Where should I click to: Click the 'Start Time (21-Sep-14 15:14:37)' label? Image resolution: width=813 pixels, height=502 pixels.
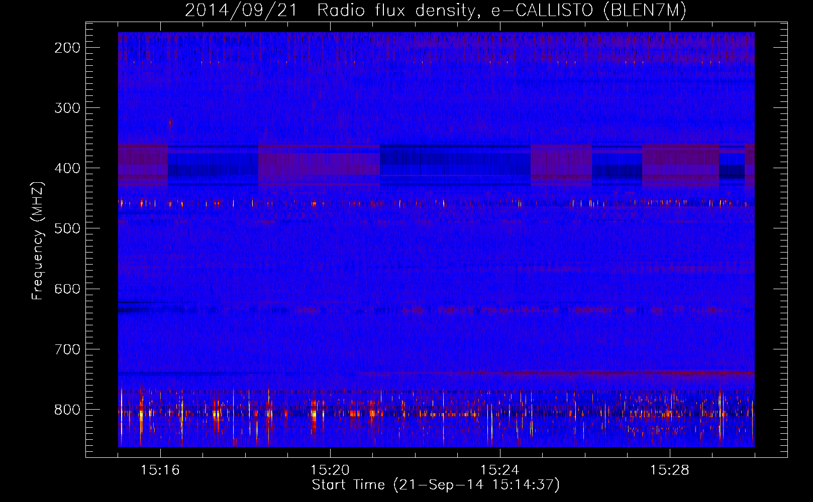pyautogui.click(x=436, y=485)
